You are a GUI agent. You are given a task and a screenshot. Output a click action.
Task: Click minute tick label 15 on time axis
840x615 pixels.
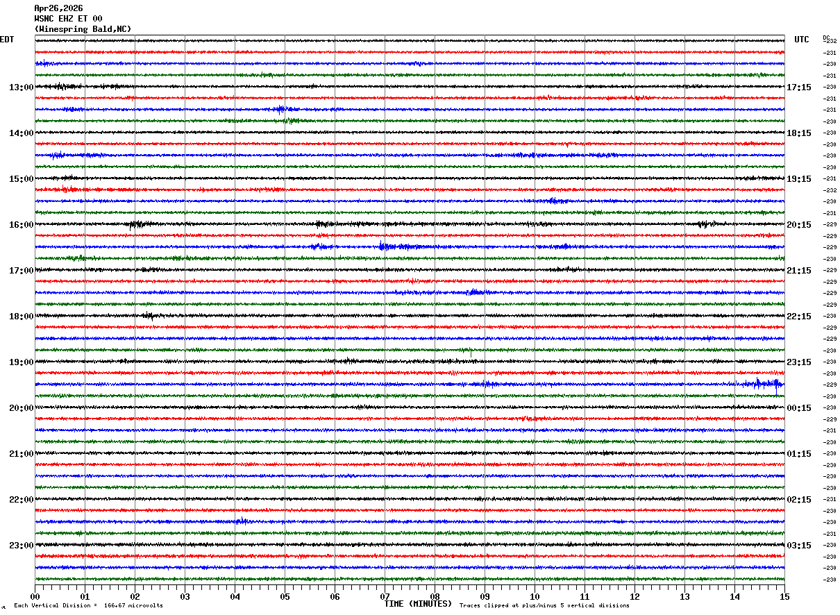tap(784, 596)
